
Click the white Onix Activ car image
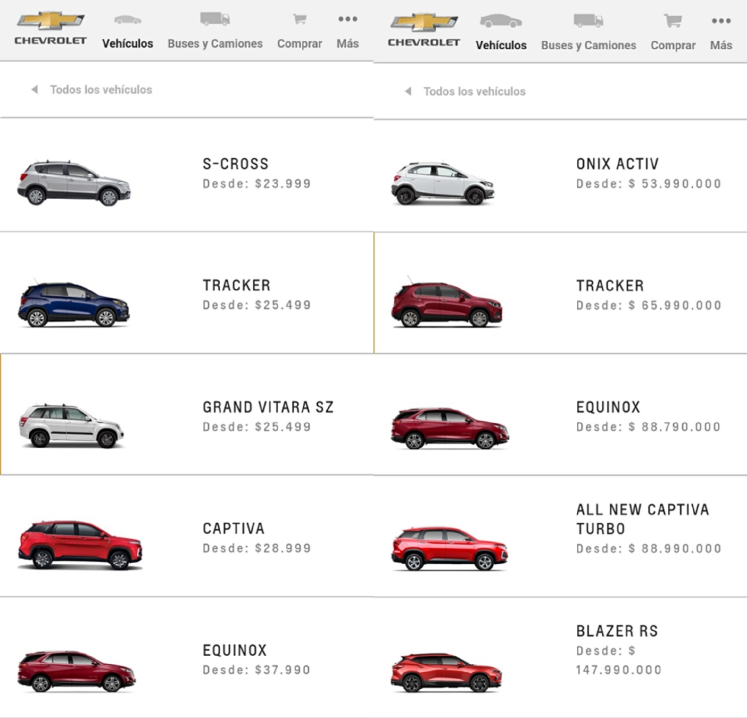coord(443,183)
